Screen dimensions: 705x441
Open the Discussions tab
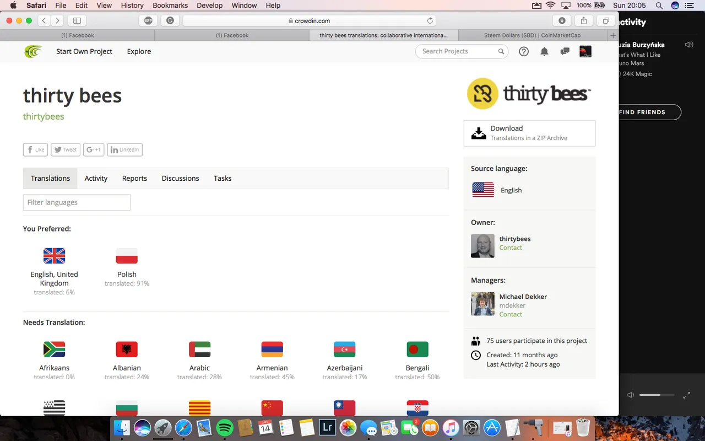click(x=180, y=179)
